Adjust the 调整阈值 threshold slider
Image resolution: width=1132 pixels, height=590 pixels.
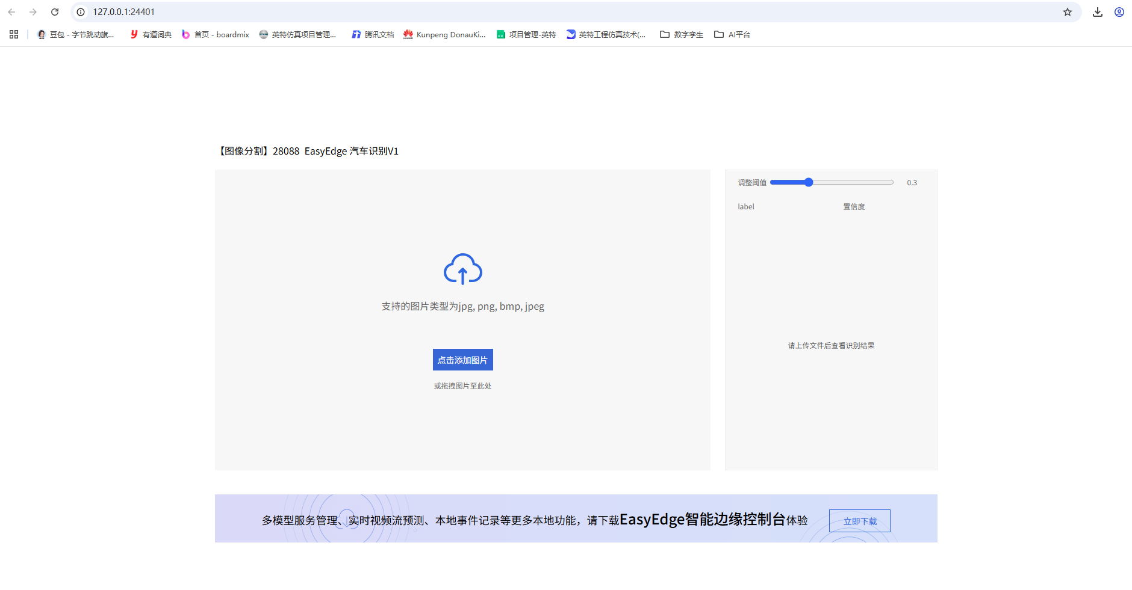808,182
